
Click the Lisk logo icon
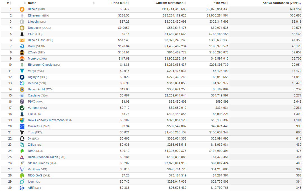(x=22, y=114)
